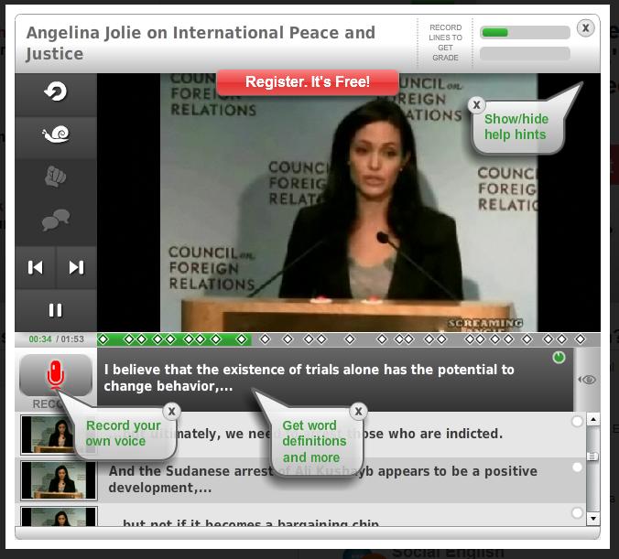Select radio button for the 'those who are indicted' line
This screenshot has height=559, width=619.
(577, 422)
